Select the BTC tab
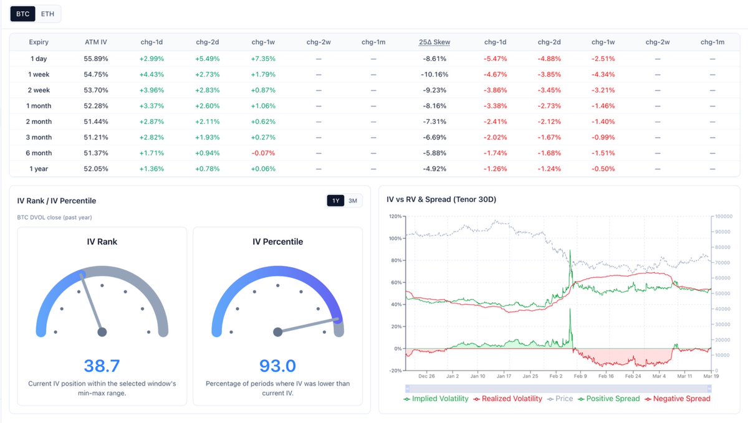 pyautogui.click(x=22, y=13)
